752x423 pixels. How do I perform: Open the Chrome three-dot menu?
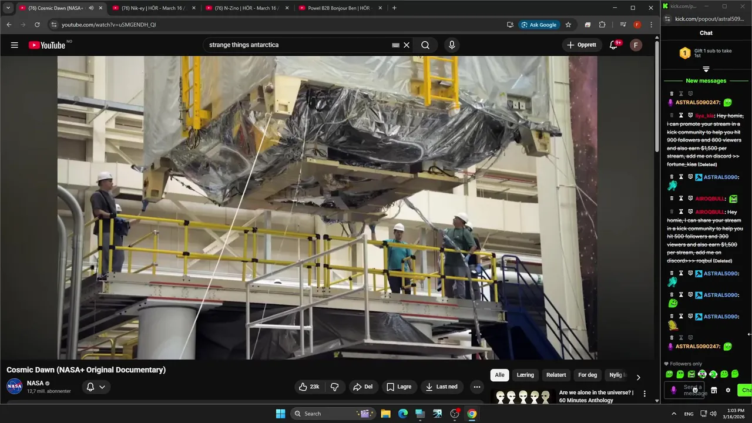[x=651, y=25]
